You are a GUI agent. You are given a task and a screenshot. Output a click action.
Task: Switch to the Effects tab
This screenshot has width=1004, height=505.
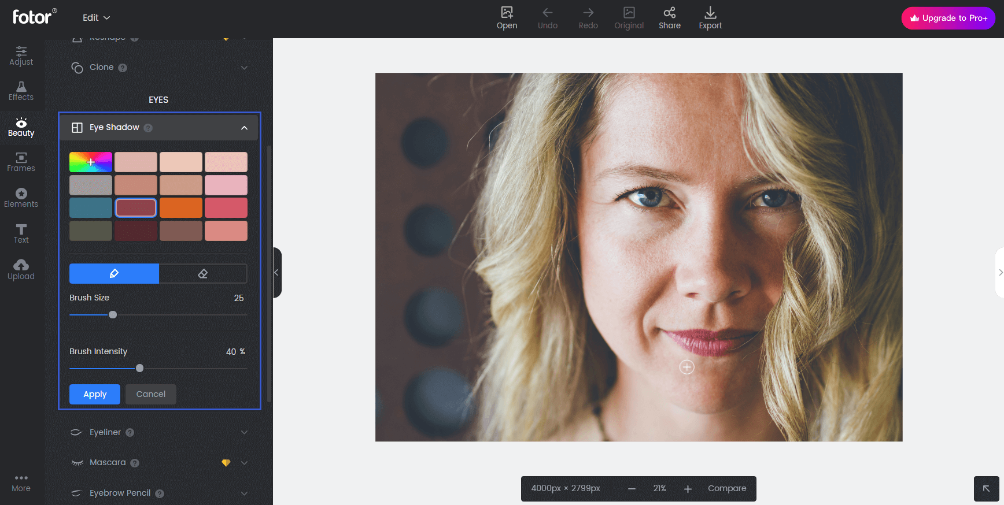tap(21, 91)
